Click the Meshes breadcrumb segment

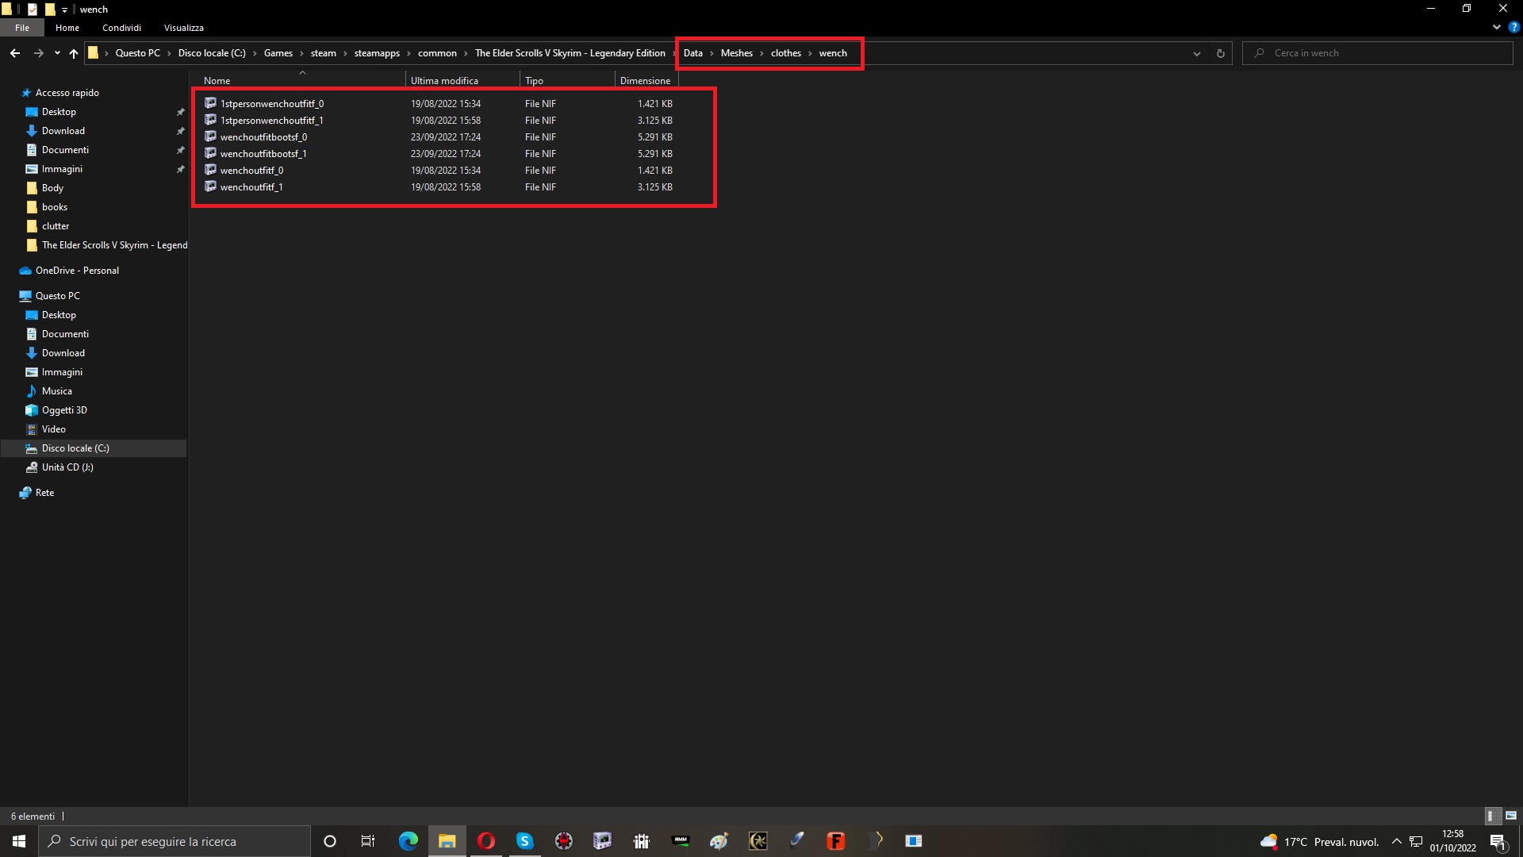coord(736,53)
